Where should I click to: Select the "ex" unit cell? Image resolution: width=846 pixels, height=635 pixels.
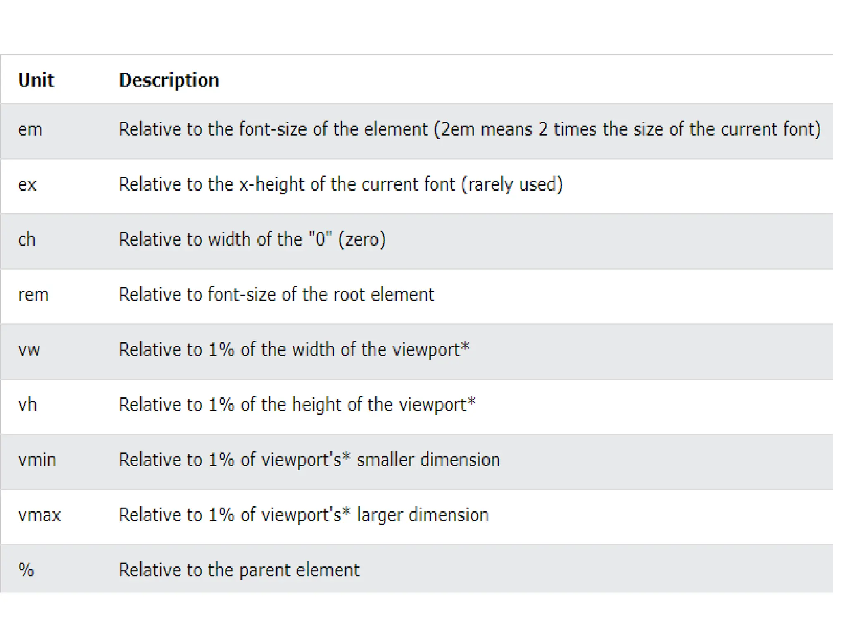(x=27, y=185)
